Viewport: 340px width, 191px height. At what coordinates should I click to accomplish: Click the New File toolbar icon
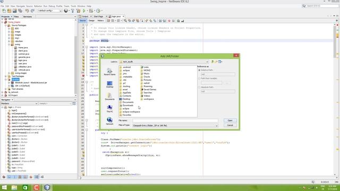pos(4,11)
